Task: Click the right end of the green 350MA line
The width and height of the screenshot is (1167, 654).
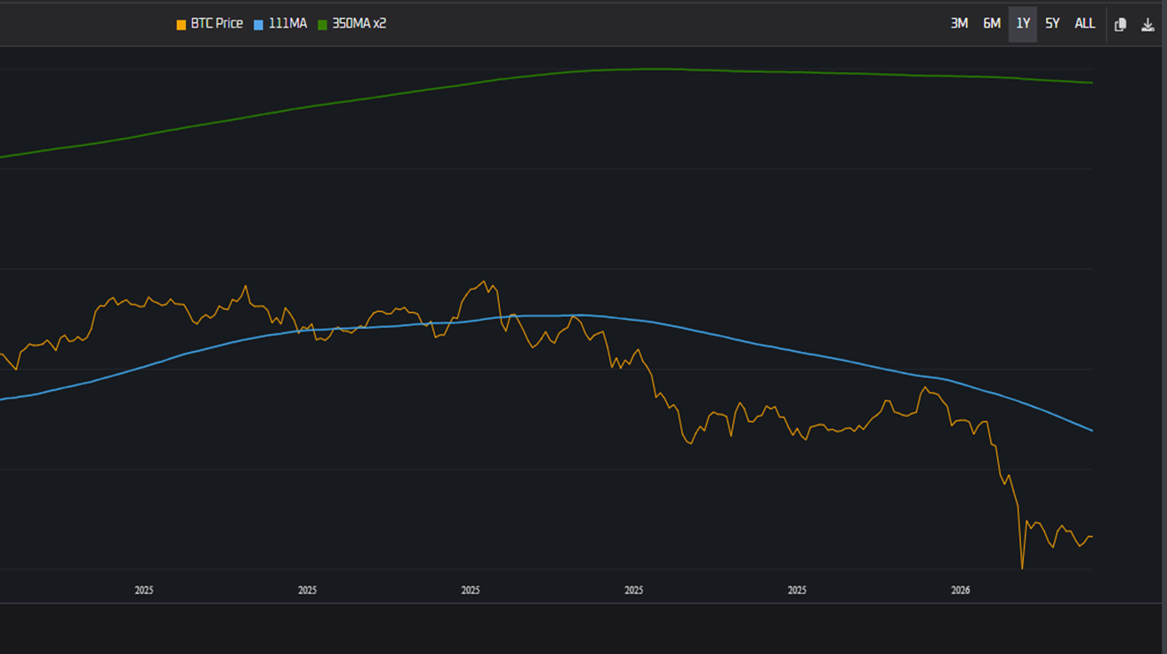Action: tap(1091, 83)
